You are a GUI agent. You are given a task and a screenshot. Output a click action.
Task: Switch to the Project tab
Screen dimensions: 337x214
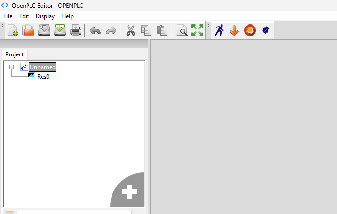coord(14,54)
